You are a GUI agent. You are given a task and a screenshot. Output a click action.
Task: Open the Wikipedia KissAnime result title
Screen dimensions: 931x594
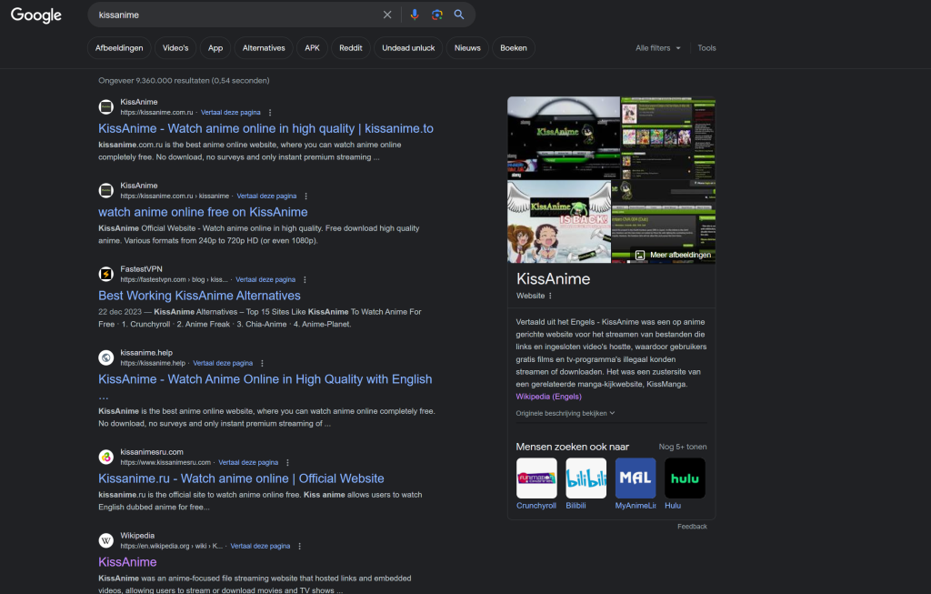pyautogui.click(x=127, y=562)
